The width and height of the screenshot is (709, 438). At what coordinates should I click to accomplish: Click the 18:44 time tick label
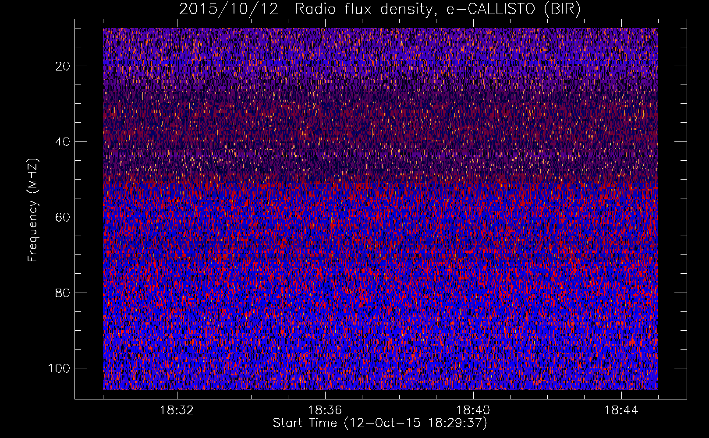[x=621, y=410]
